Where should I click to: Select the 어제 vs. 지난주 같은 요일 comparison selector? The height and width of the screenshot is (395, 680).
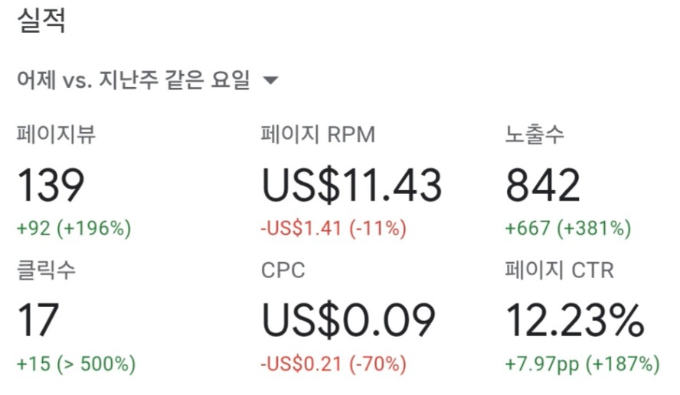tap(148, 80)
